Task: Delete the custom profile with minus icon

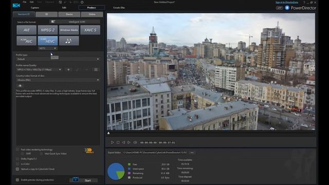Action: coord(87,69)
